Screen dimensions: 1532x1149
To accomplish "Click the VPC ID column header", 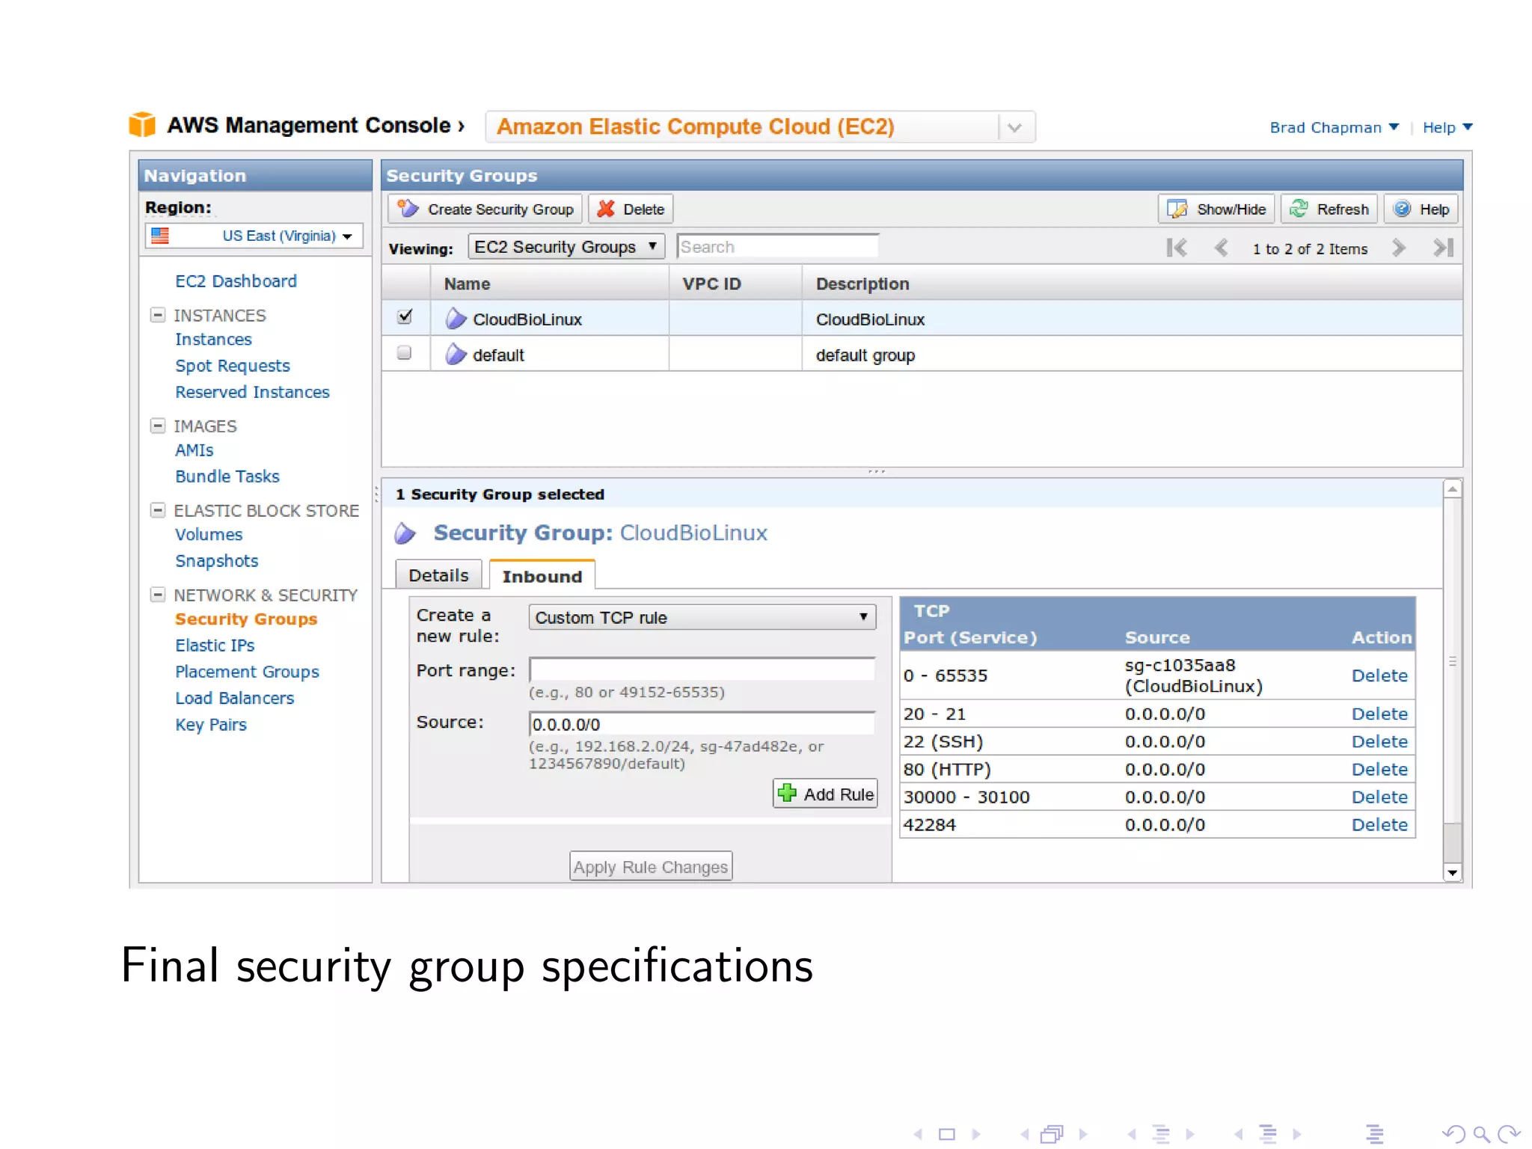I will (x=735, y=284).
